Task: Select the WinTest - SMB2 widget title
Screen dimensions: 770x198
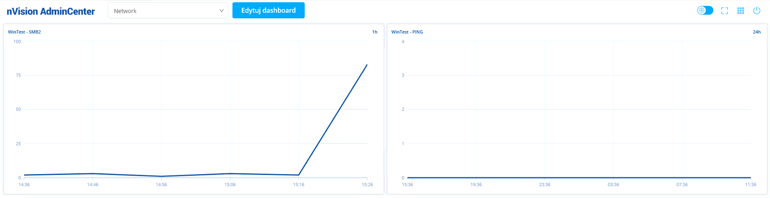Action: (x=24, y=32)
